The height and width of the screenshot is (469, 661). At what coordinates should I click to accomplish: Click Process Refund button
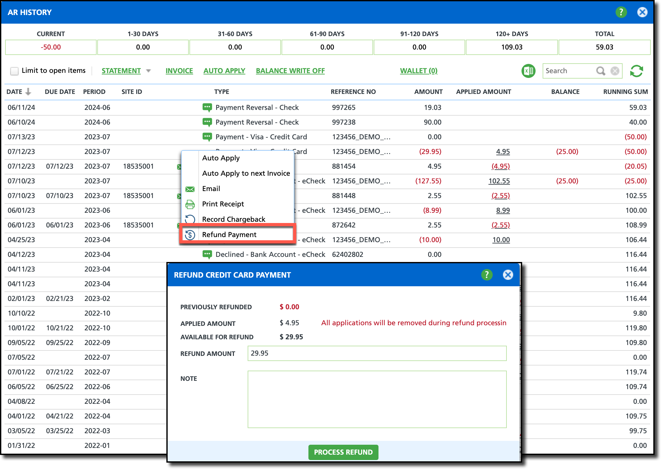coord(343,452)
